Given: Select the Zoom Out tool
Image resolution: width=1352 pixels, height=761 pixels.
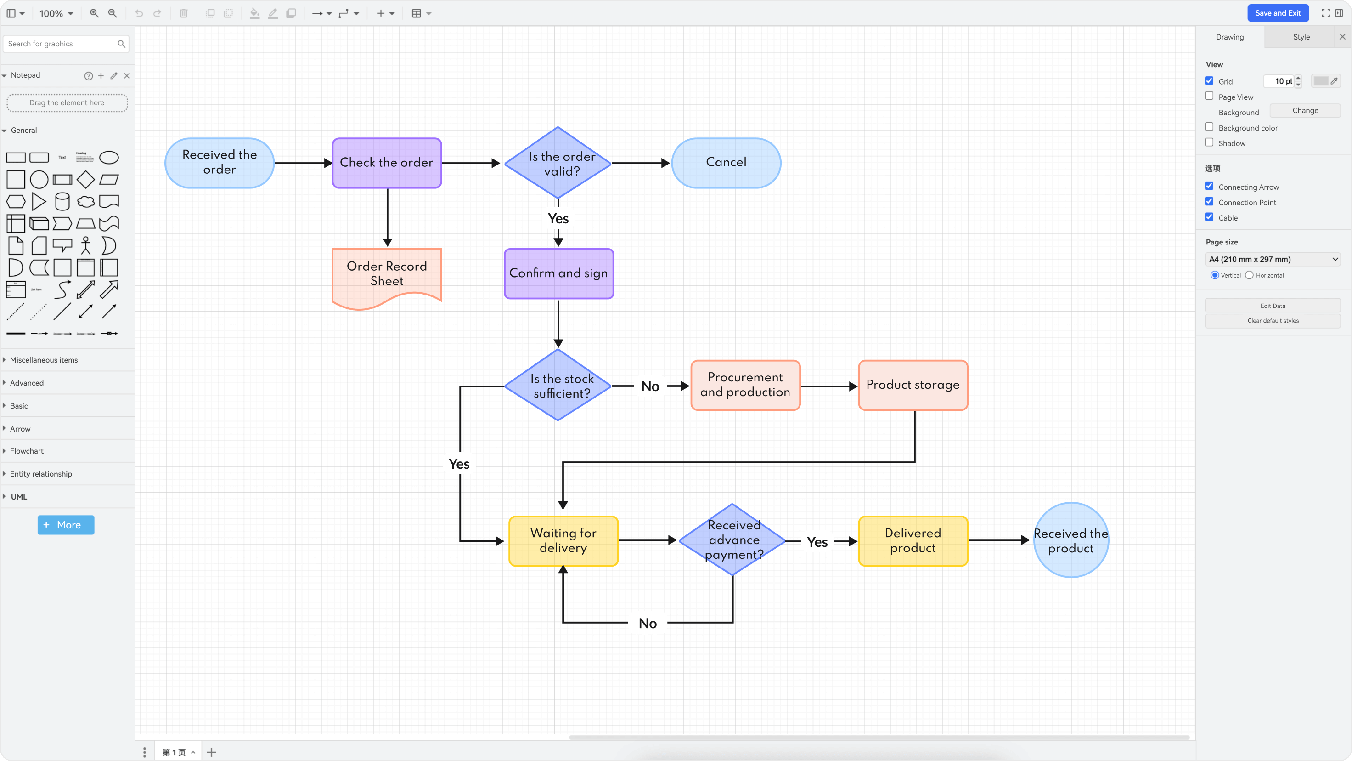Looking at the screenshot, I should tap(112, 13).
